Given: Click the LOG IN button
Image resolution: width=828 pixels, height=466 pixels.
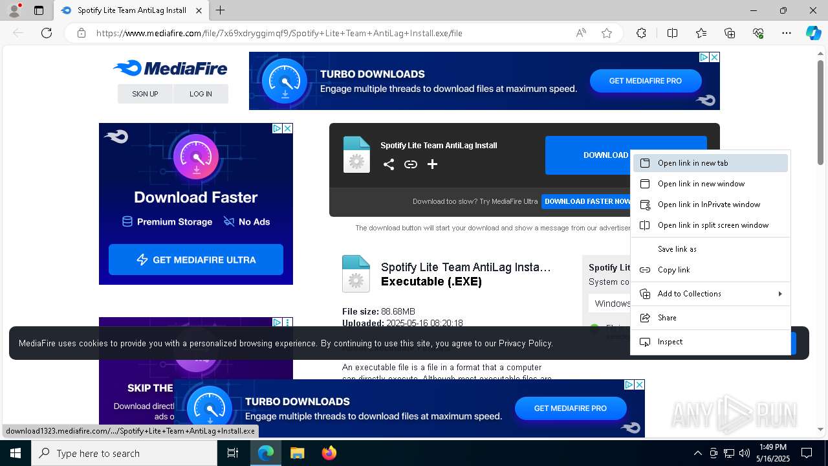Looking at the screenshot, I should point(201,94).
